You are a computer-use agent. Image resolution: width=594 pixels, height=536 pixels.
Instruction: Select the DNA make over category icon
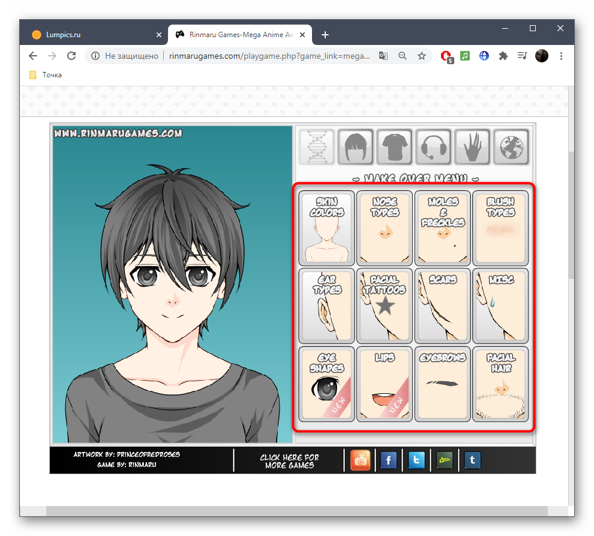click(317, 147)
